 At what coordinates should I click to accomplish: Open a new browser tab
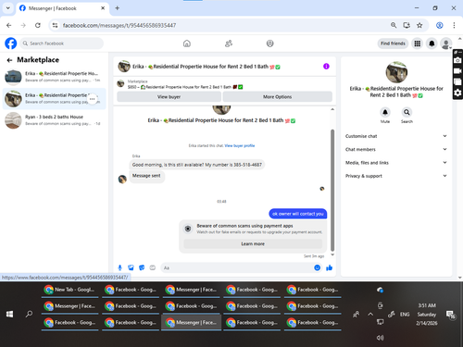(x=118, y=8)
